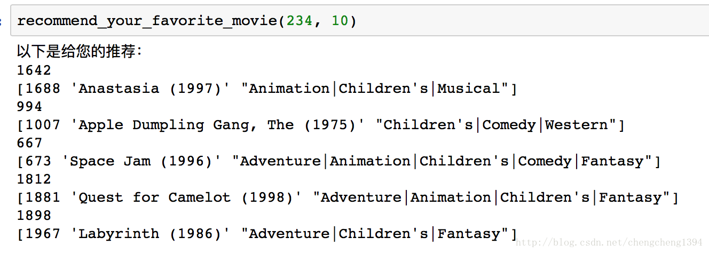Screen dimensions: 709x253
Task: Click the output number 1642
Action: pos(34,70)
